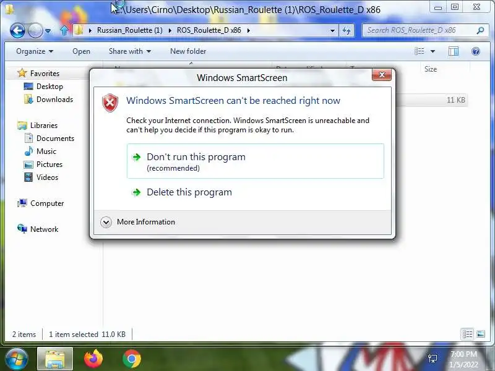Viewport: 495px width, 371px height.
Task: Open the address bar history dropdown
Action: coord(332,30)
